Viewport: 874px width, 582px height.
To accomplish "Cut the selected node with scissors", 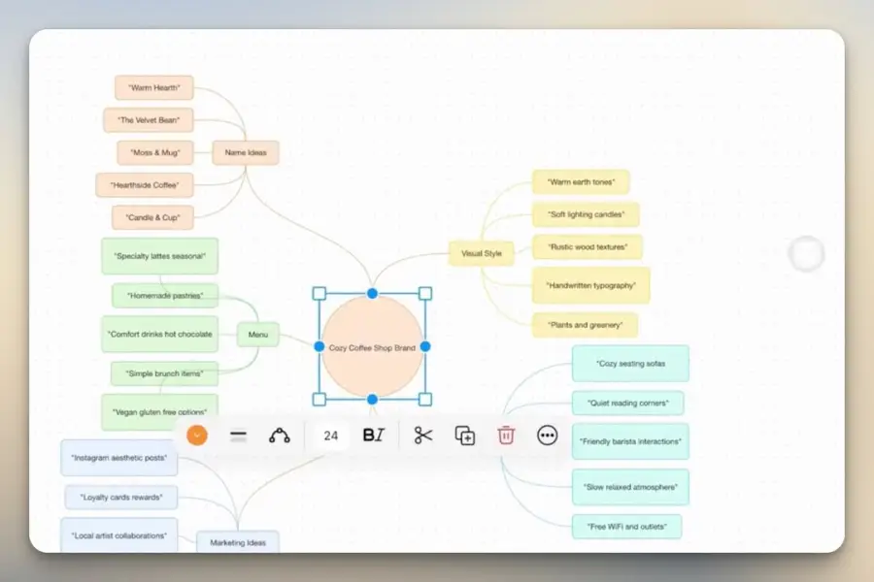I will pos(423,435).
